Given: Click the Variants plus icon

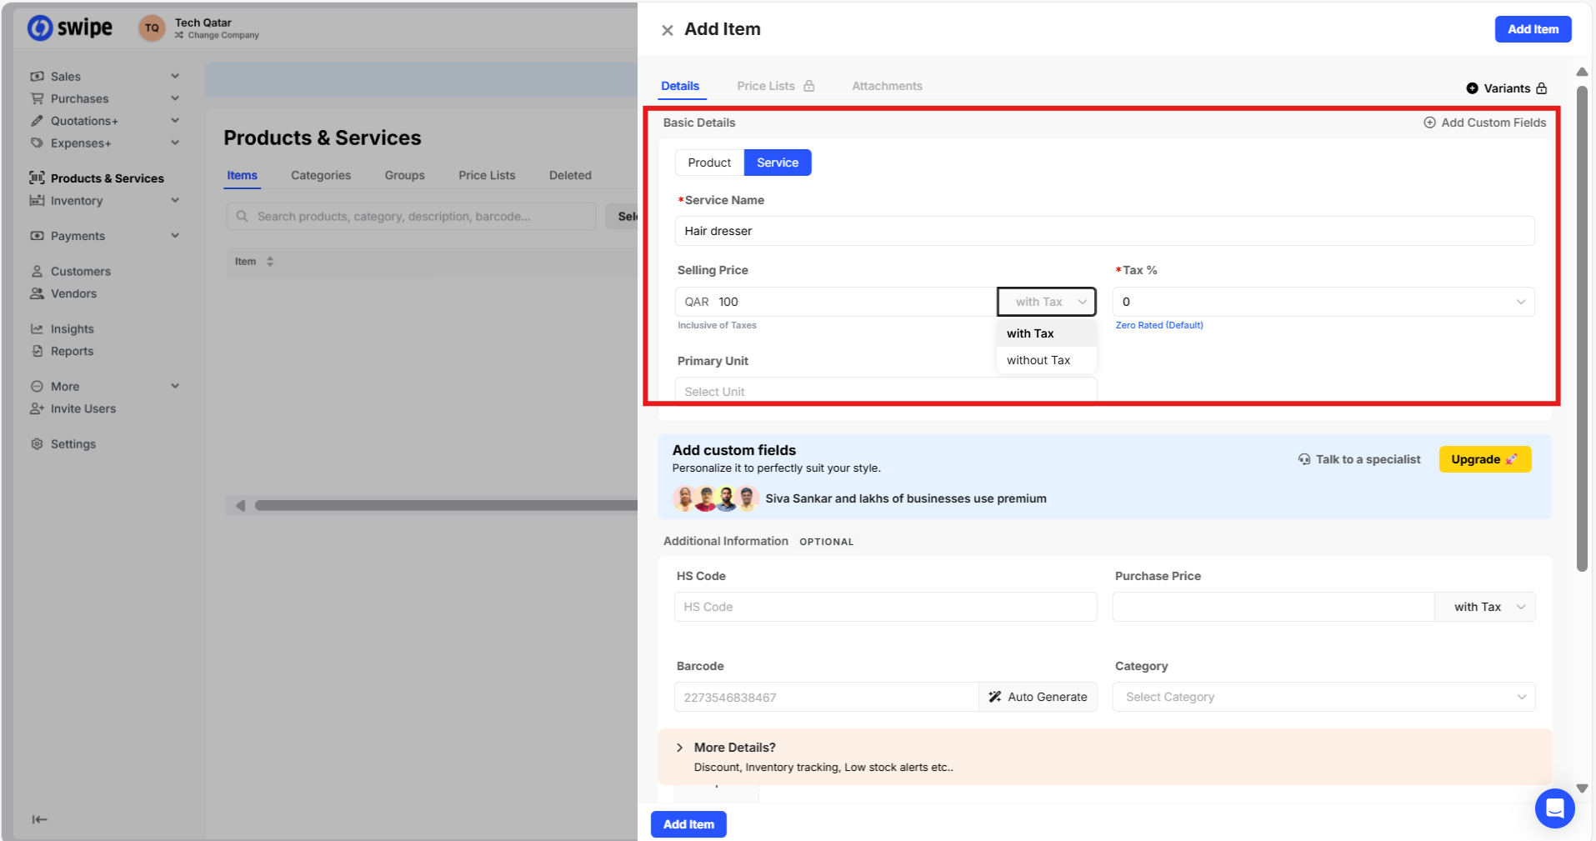Looking at the screenshot, I should pyautogui.click(x=1472, y=88).
